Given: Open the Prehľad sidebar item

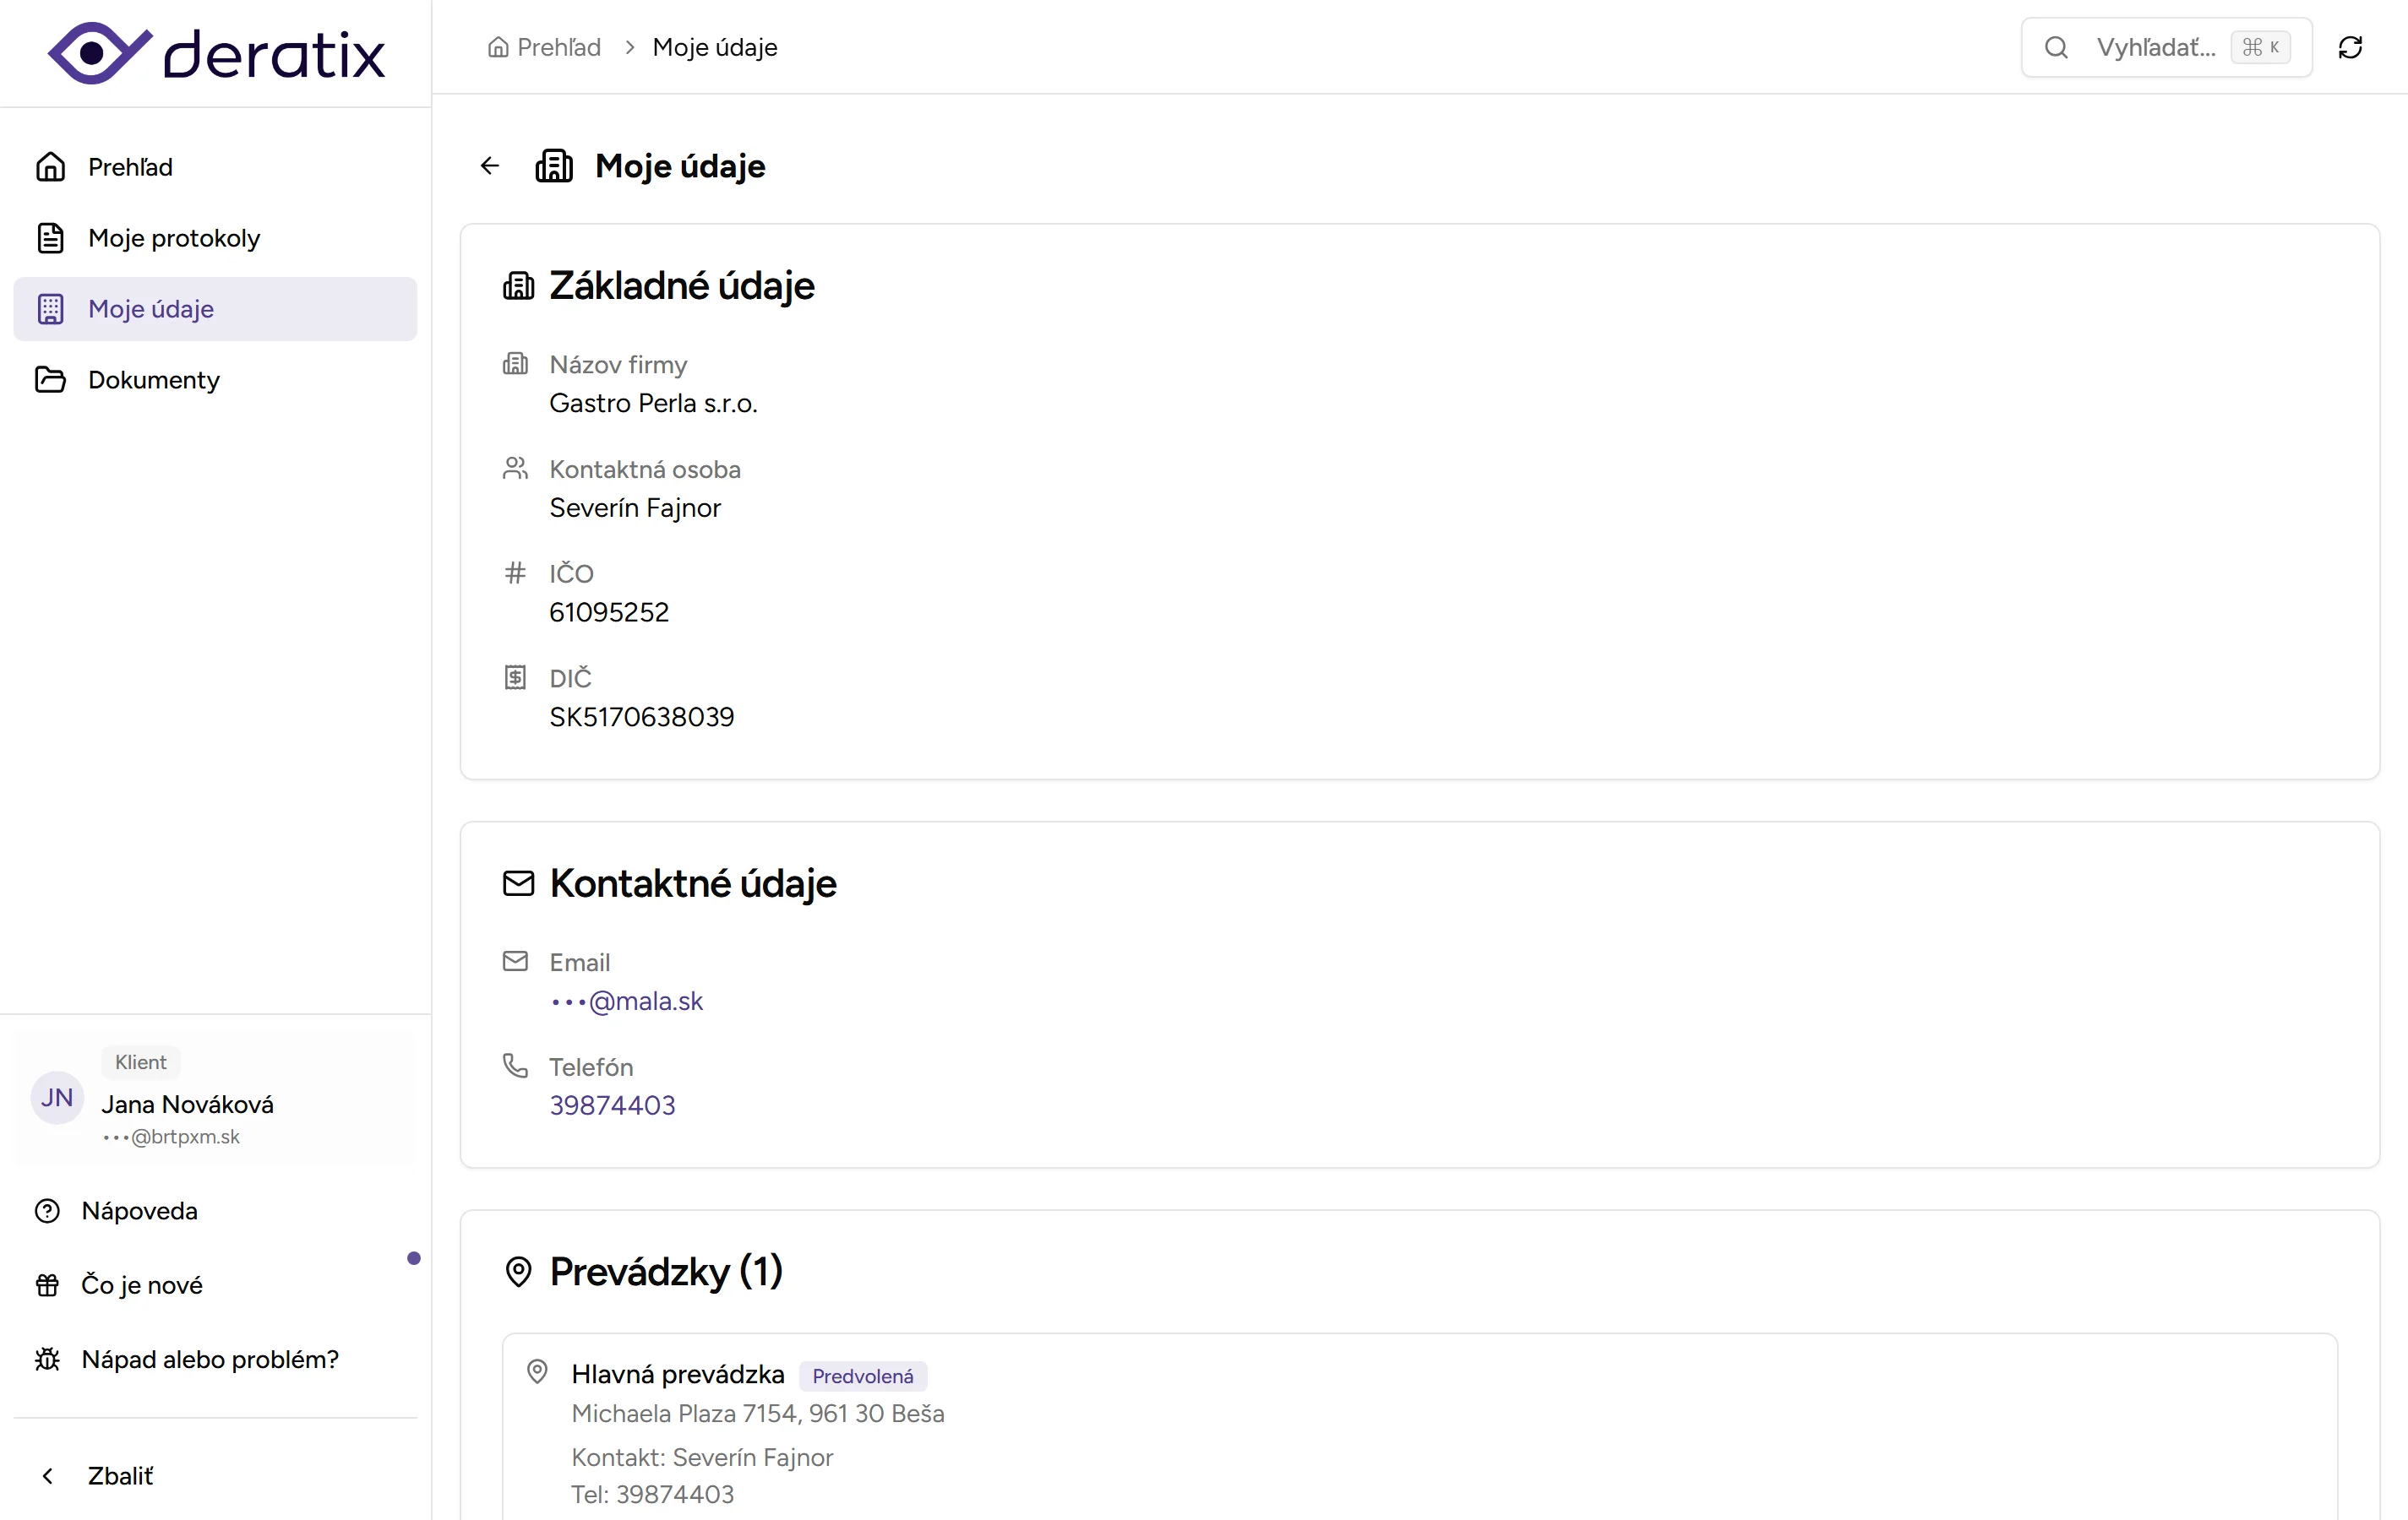Looking at the screenshot, I should [130, 167].
